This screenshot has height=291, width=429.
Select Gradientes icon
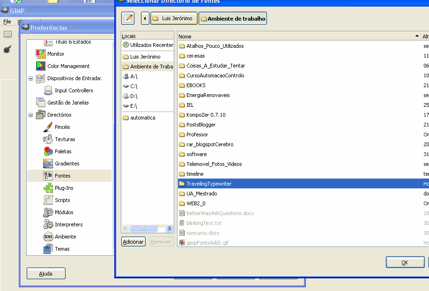[x=48, y=164]
